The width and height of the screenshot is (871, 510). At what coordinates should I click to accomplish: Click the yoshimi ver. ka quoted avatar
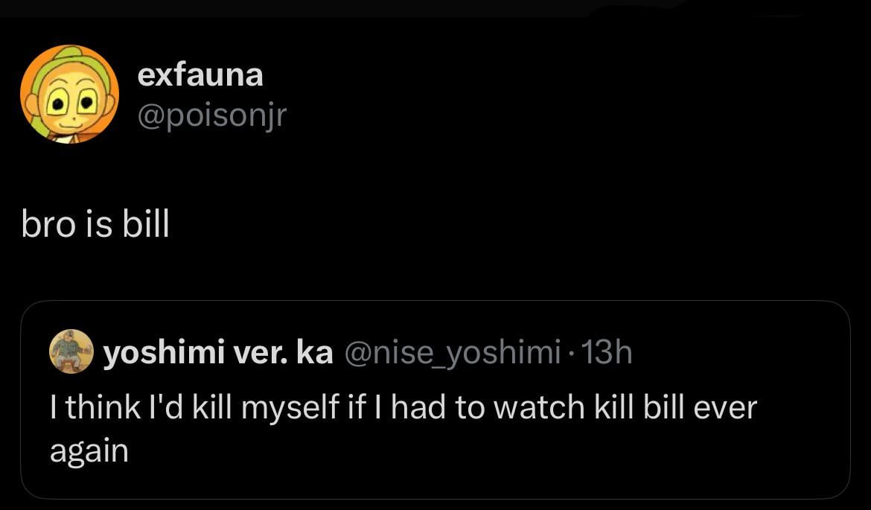(x=71, y=351)
